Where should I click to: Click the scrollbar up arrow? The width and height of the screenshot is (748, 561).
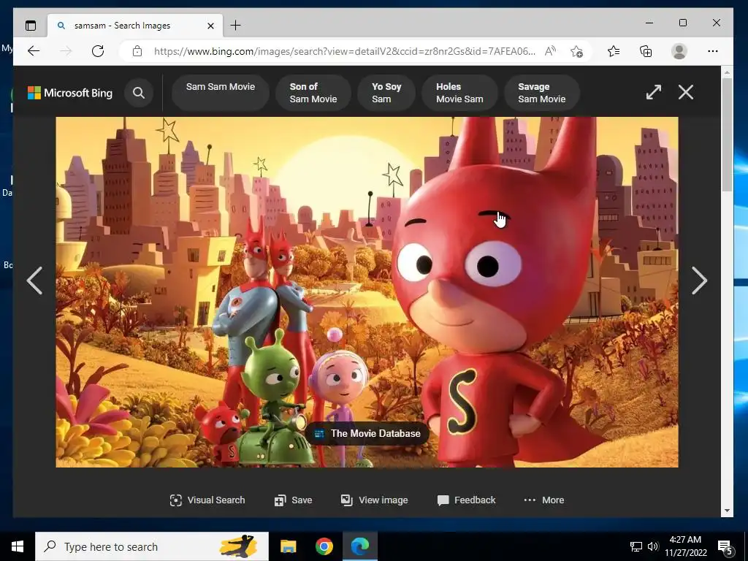pos(727,72)
